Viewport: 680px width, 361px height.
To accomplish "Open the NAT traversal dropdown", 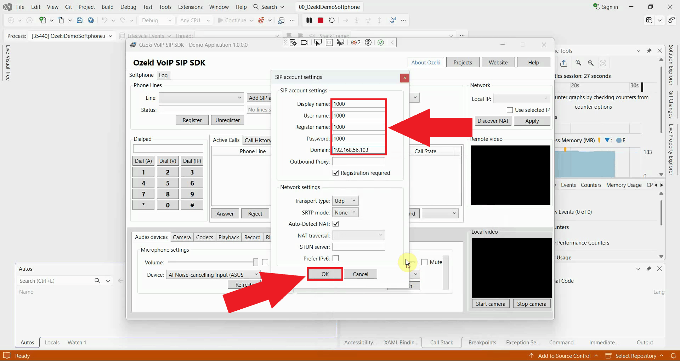I will pos(358,235).
